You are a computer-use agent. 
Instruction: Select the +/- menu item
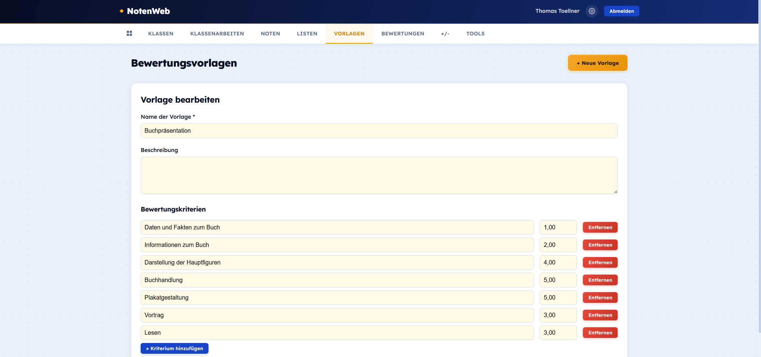click(x=445, y=34)
